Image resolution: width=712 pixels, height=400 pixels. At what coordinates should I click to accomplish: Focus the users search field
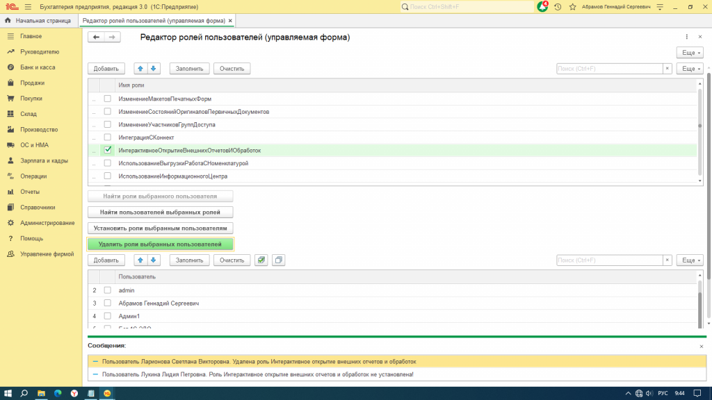pos(610,260)
